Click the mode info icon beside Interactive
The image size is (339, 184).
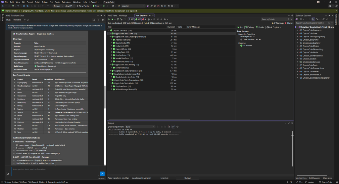[28, 20]
